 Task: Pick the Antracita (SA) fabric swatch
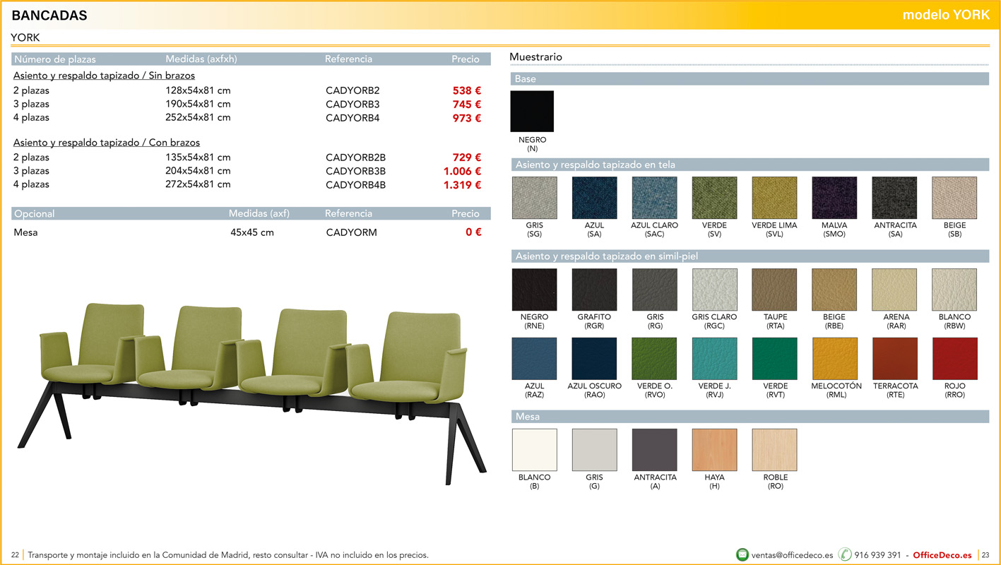(x=894, y=198)
